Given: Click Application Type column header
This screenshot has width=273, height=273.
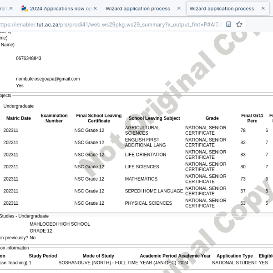Looking at the screenshot, I should pyautogui.click(x=234, y=256).
